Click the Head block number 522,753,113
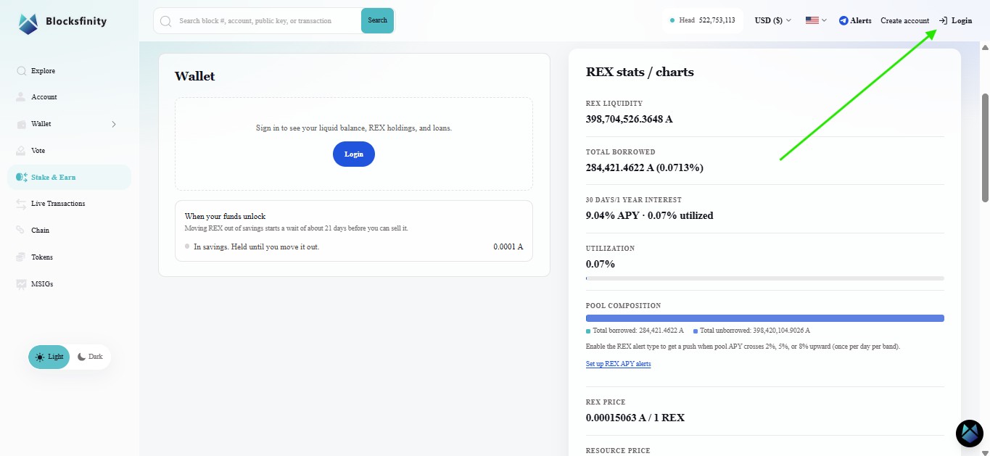This screenshot has height=456, width=990. (717, 20)
